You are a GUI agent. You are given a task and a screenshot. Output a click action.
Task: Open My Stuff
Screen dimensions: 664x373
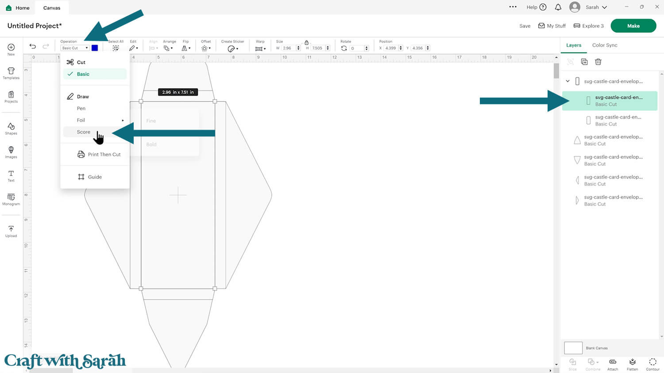(x=552, y=26)
